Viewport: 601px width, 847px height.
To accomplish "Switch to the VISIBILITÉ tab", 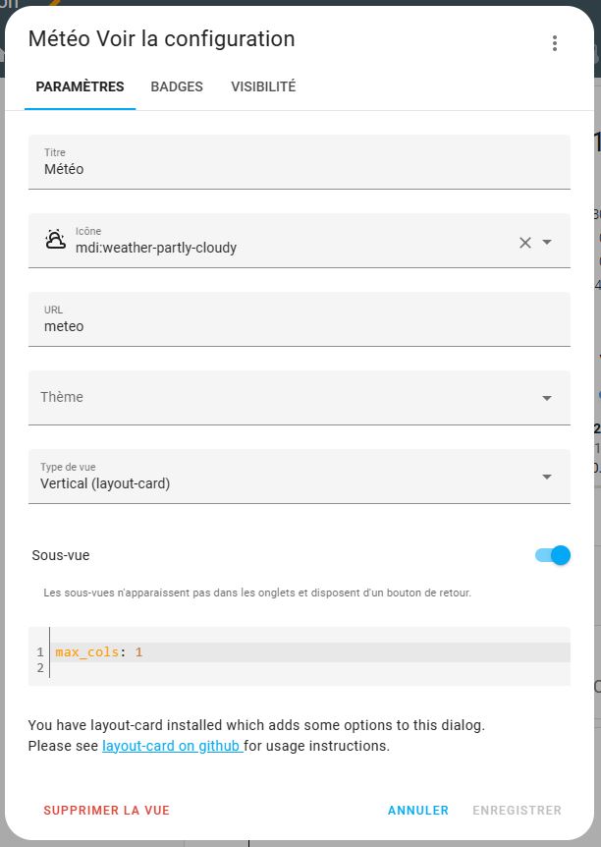I will [x=262, y=86].
